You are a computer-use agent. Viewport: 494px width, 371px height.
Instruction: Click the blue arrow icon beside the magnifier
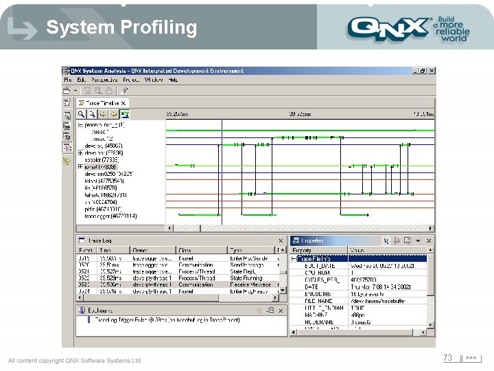pyautogui.click(x=92, y=114)
